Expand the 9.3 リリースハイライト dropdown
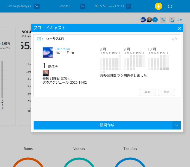 point(128,6)
